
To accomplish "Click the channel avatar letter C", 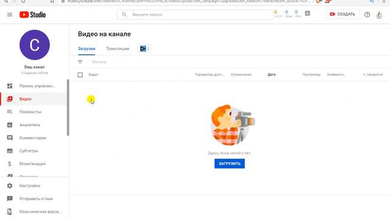I will [x=35, y=45].
